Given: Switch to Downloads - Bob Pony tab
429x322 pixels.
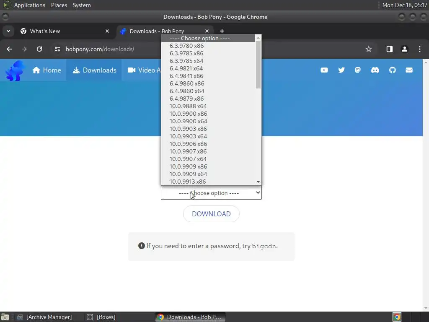Looking at the screenshot, I should pos(165,31).
